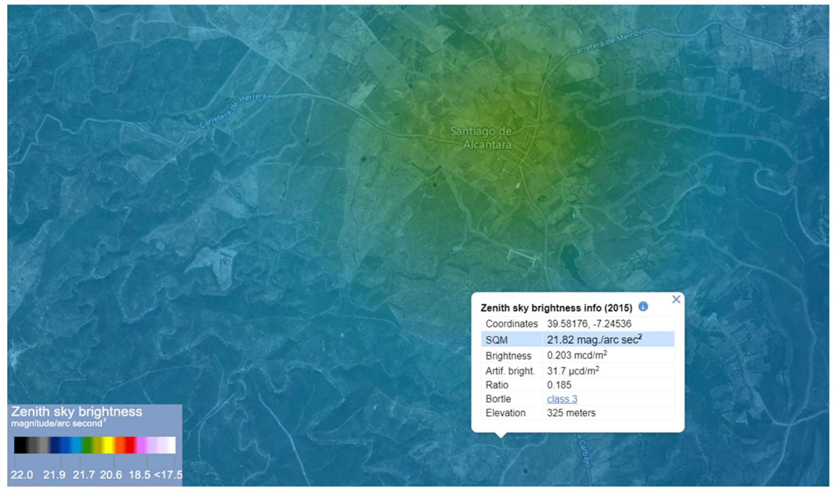Click the Carretera de Membrio road label

tap(610, 41)
